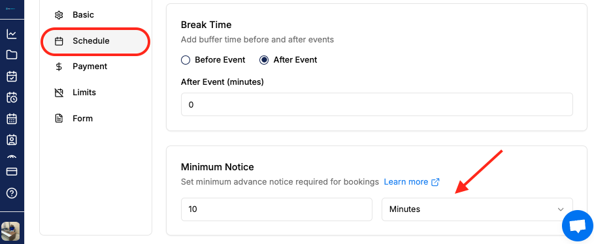Click the After Event minutes input field
The width and height of the screenshot is (594, 244).
[377, 104]
